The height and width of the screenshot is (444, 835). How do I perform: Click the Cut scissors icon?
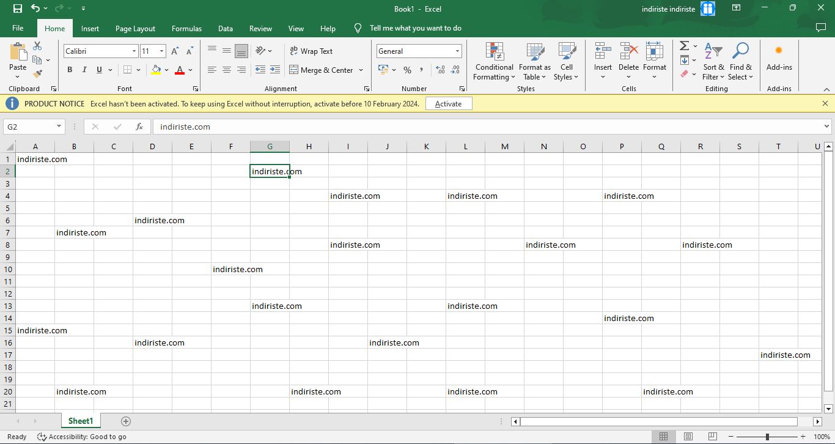pyautogui.click(x=37, y=46)
